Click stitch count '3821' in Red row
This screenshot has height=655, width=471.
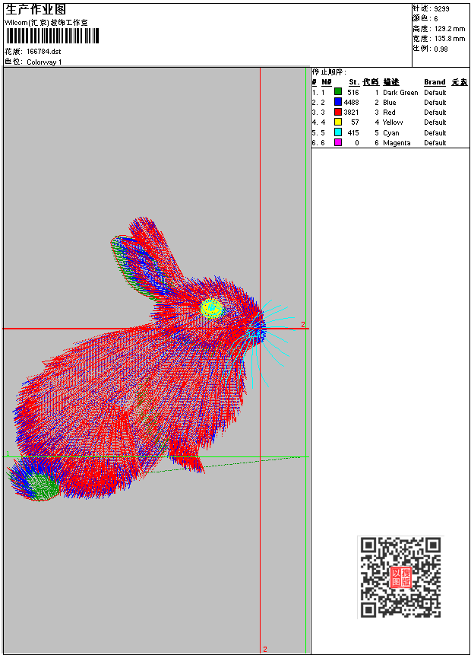point(351,113)
